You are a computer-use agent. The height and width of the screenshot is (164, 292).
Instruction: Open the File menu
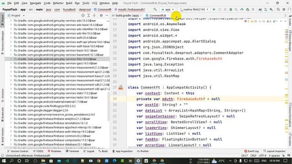click(x=9, y=3)
